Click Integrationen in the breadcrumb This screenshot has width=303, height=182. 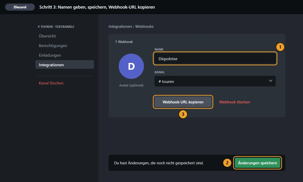tap(120, 26)
